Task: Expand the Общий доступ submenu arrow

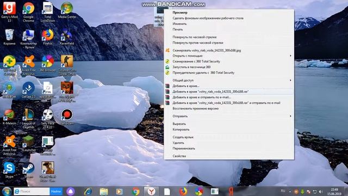Action: tap(290, 80)
